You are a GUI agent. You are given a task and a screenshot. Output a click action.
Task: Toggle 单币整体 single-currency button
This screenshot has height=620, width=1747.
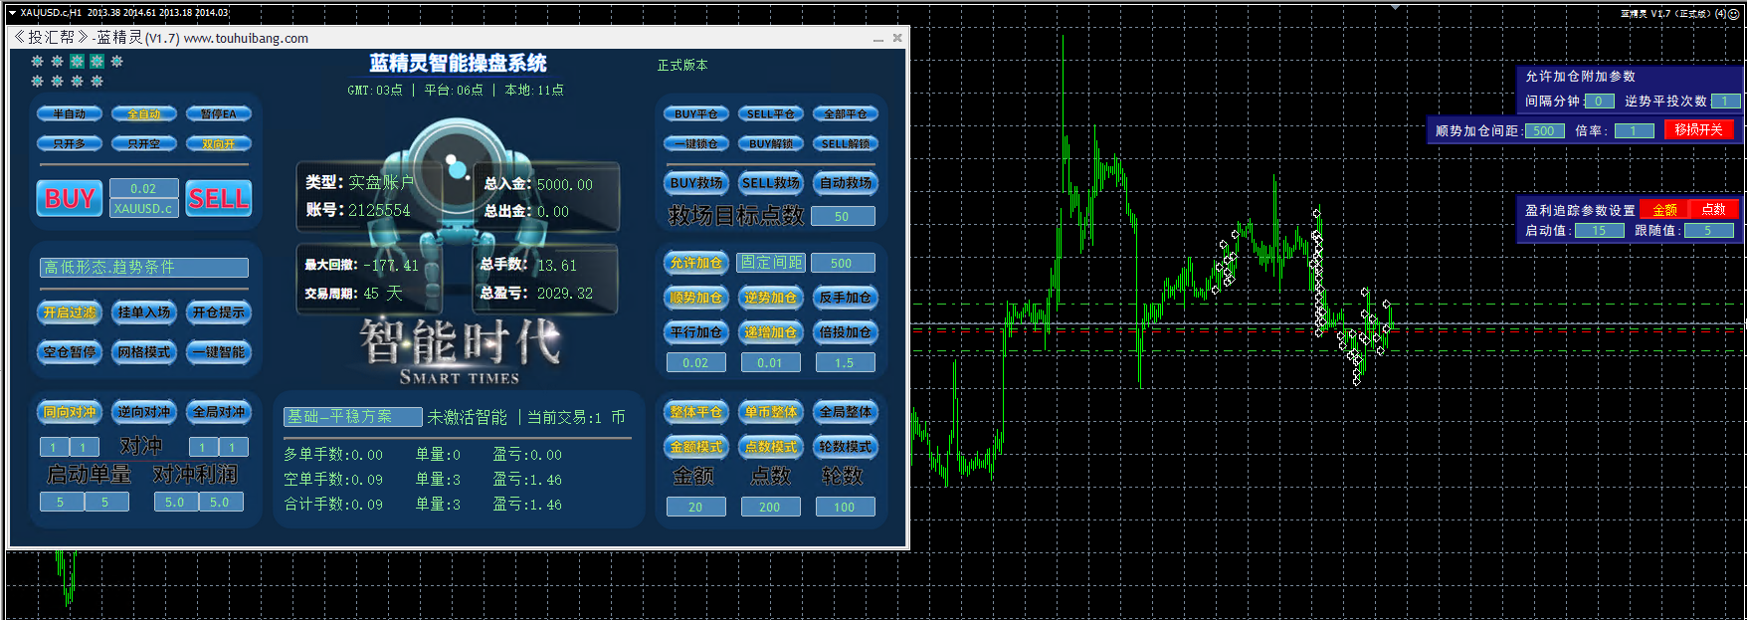pos(771,412)
